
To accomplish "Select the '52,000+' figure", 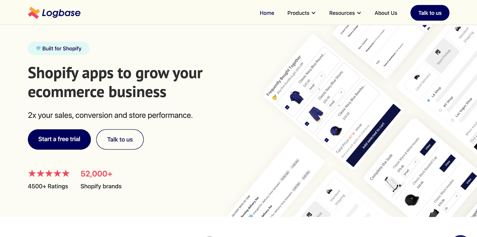I will pyautogui.click(x=96, y=174).
